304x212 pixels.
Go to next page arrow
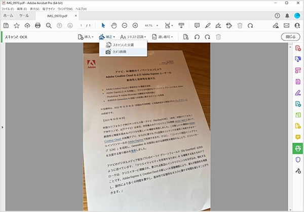coord(70,25)
